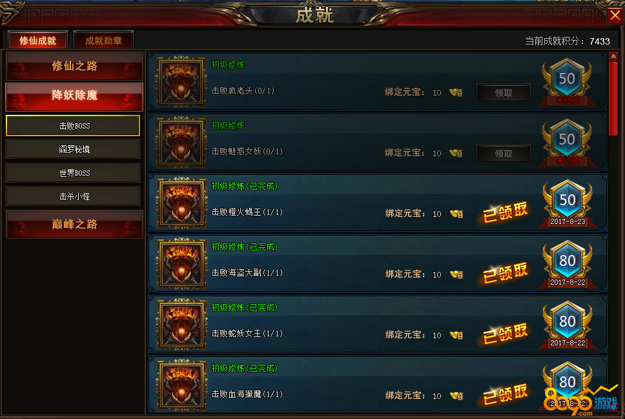
Task: Click boss portrait for 击败楷火蝎王 row
Action: pos(181,203)
